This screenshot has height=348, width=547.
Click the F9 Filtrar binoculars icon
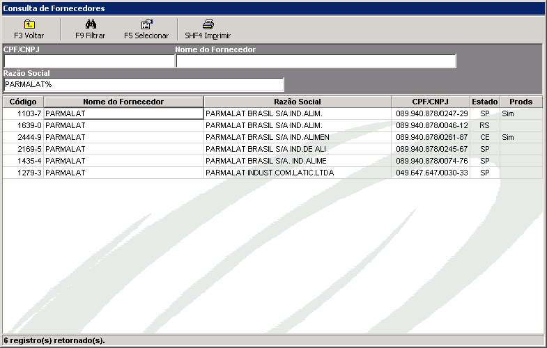tap(91, 24)
